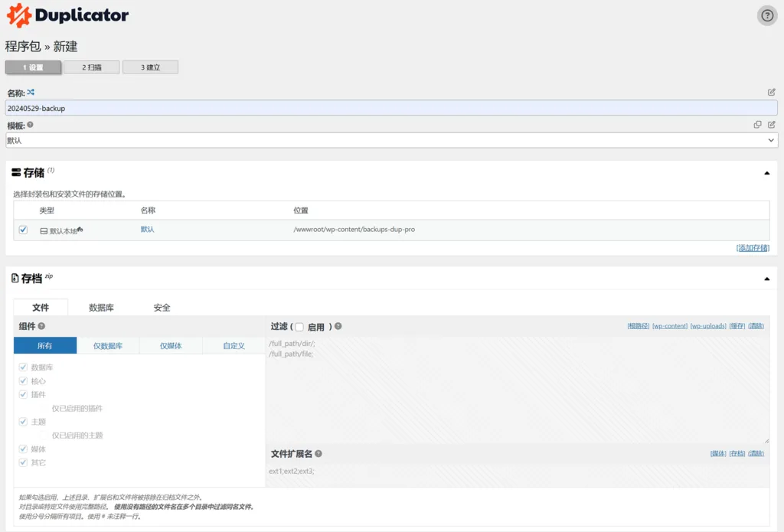Screen dimensions: 784x532
Task: Click the shuffle icon next to 名称
Action: (31, 93)
